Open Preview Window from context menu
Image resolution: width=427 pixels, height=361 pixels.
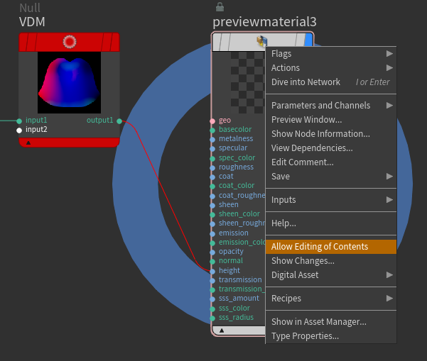pyautogui.click(x=331, y=119)
